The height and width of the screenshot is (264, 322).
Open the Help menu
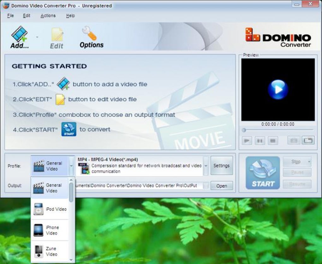coord(70,15)
